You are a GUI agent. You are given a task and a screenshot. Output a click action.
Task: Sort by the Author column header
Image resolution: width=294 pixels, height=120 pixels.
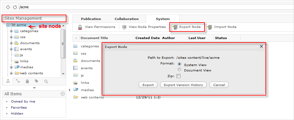point(168,38)
